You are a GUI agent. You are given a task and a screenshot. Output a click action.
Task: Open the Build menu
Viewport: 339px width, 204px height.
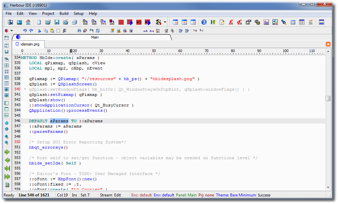click(x=64, y=14)
